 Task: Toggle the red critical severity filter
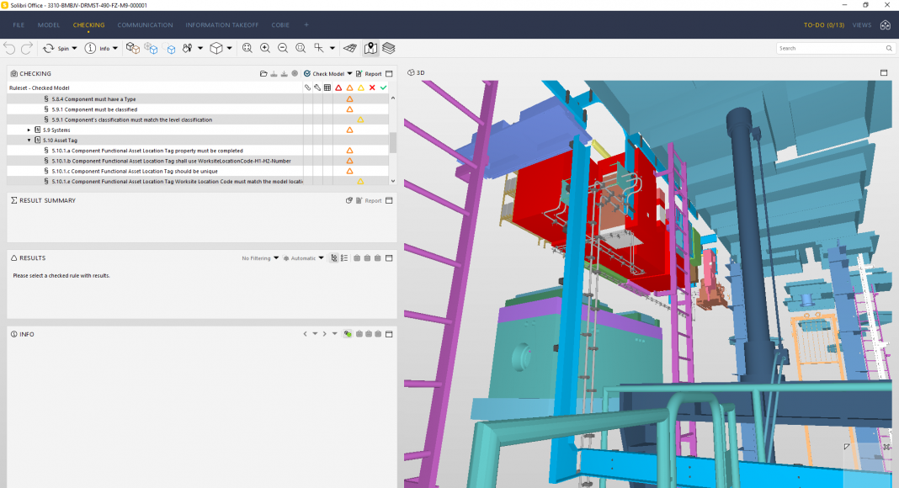click(338, 88)
